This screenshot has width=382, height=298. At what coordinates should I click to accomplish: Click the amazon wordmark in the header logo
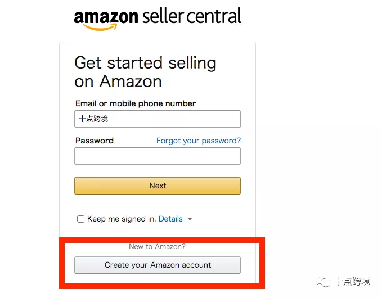(106, 16)
